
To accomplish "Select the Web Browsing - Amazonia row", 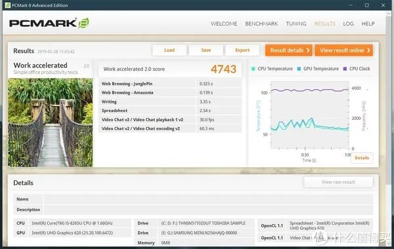I will coord(171,92).
